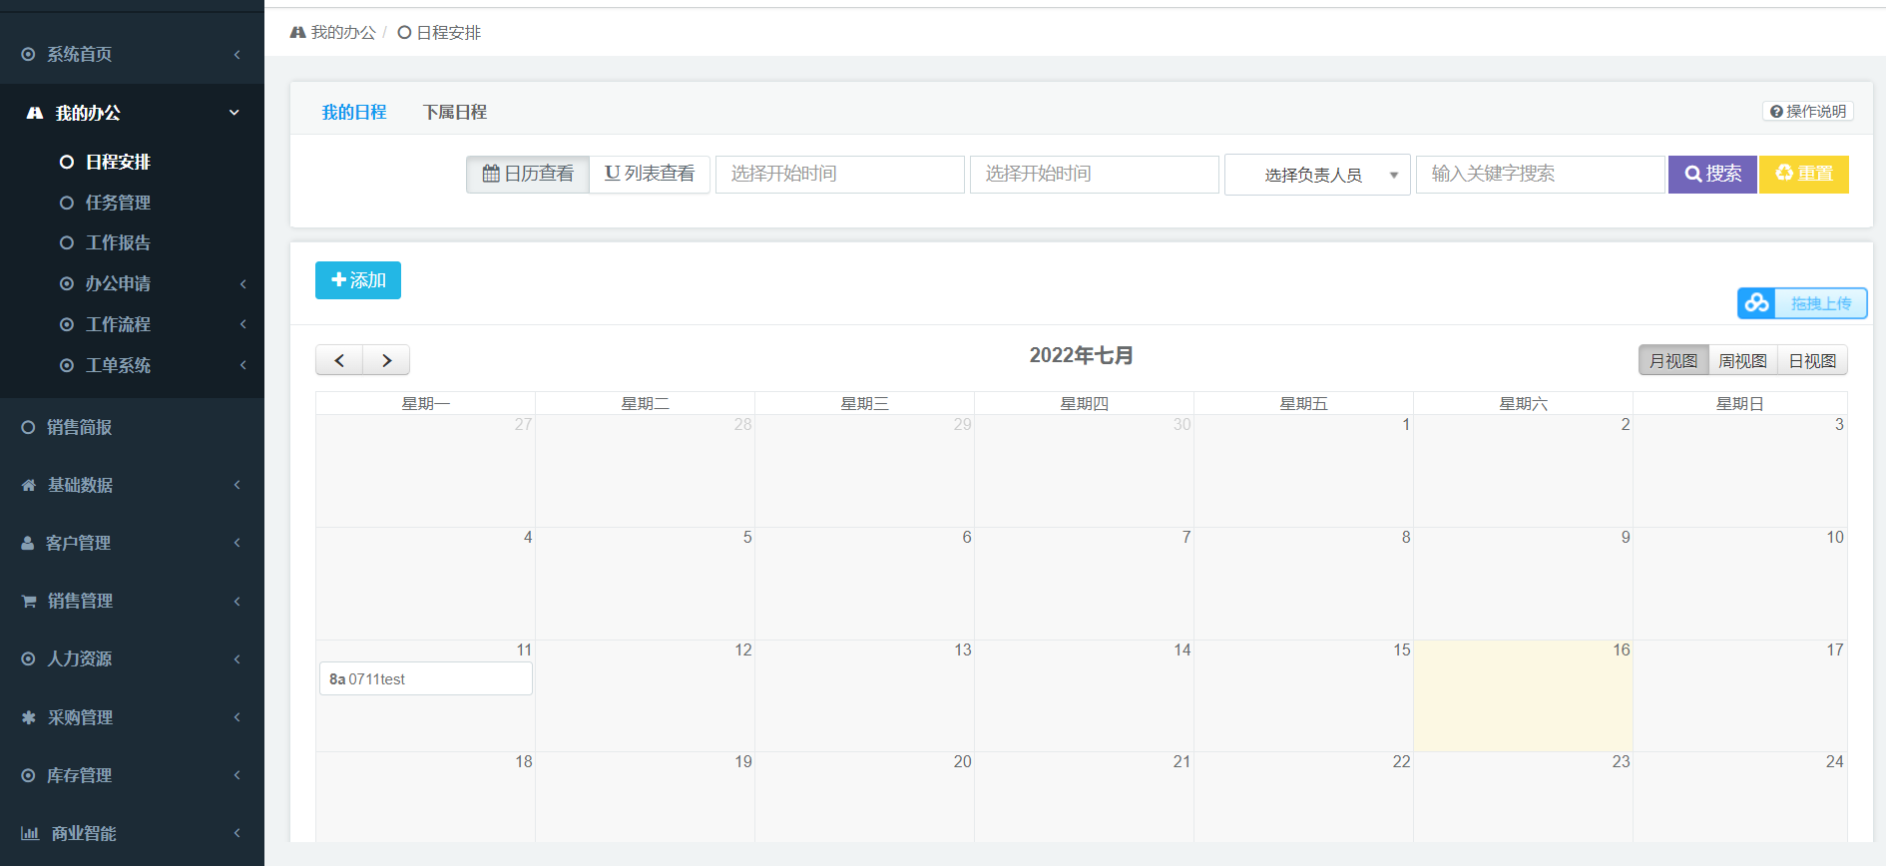This screenshot has height=866, width=1886.
Task: Click the bar chart icon beside 商业智能
Action: (30, 833)
